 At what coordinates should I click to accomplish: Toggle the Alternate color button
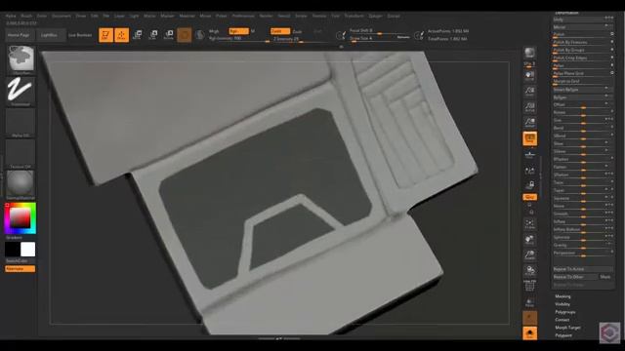21,269
